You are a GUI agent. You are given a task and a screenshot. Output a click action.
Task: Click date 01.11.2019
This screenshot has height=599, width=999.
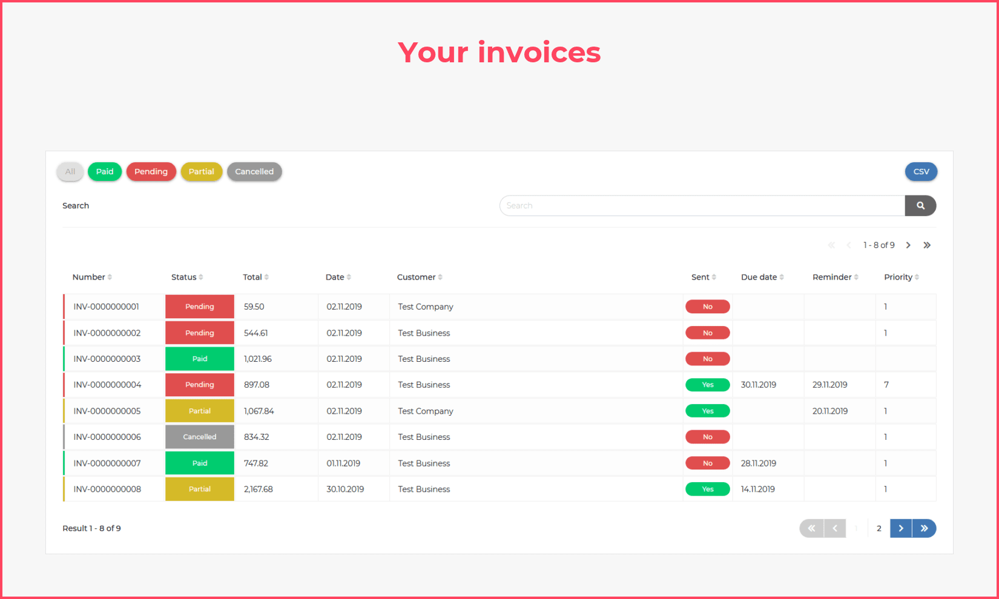click(x=343, y=463)
